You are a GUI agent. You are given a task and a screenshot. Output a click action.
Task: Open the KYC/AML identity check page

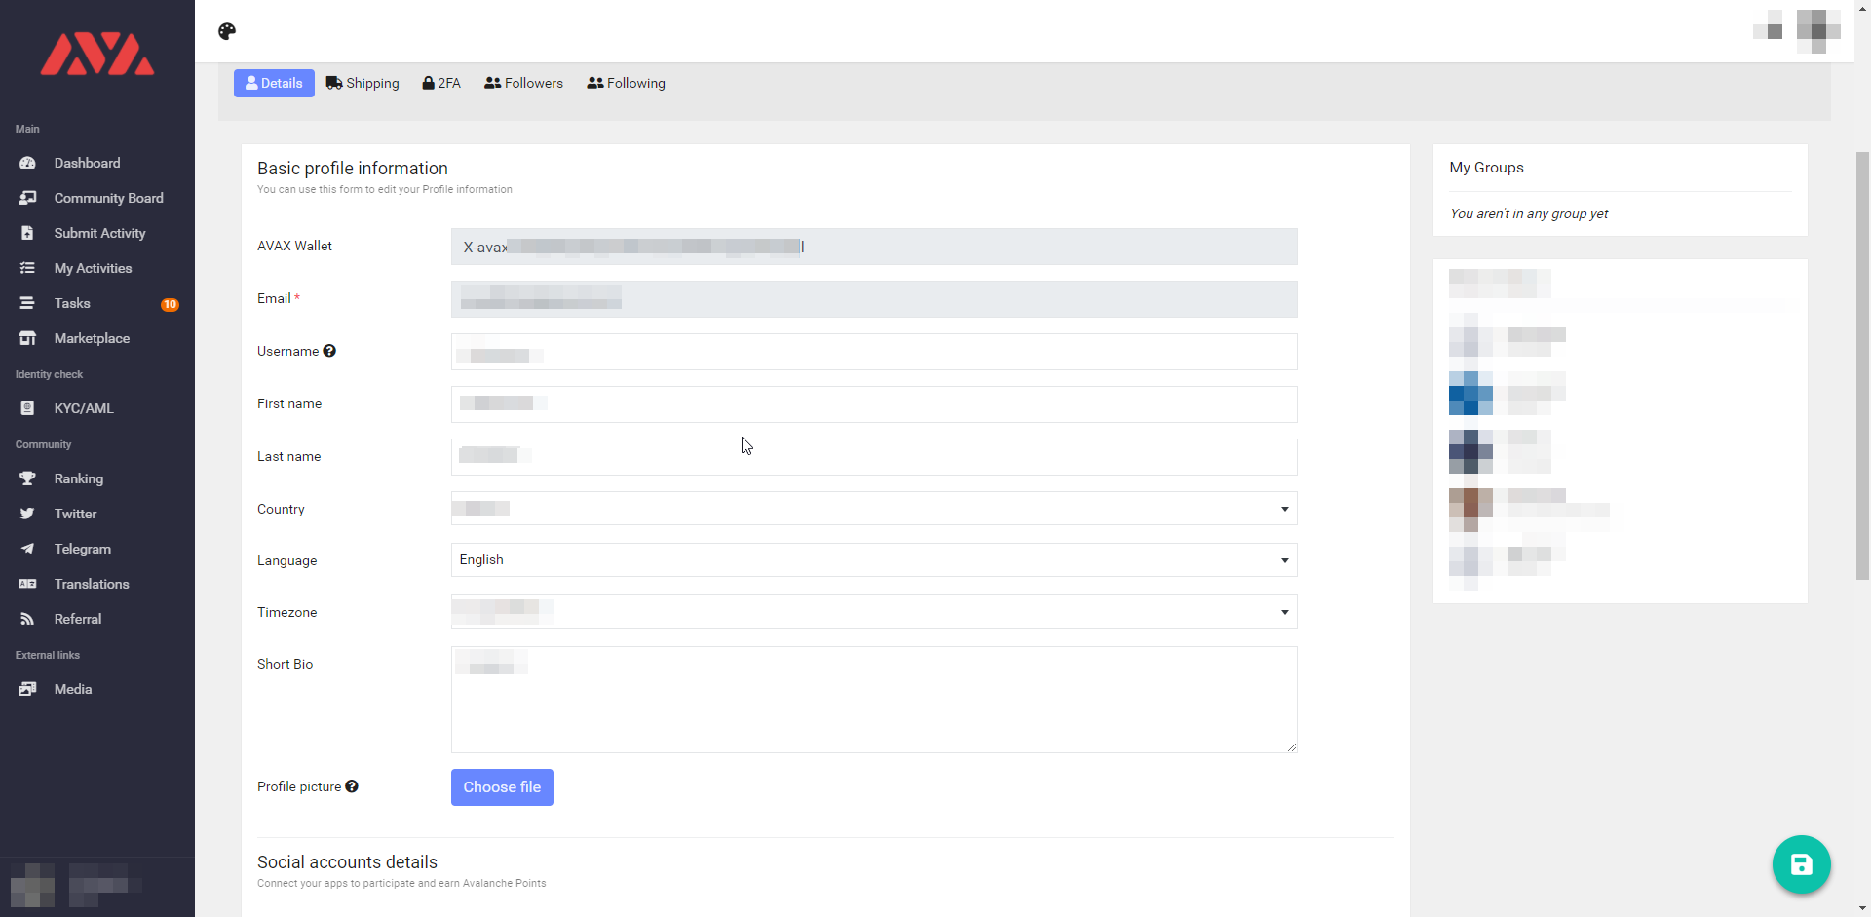pyautogui.click(x=83, y=408)
